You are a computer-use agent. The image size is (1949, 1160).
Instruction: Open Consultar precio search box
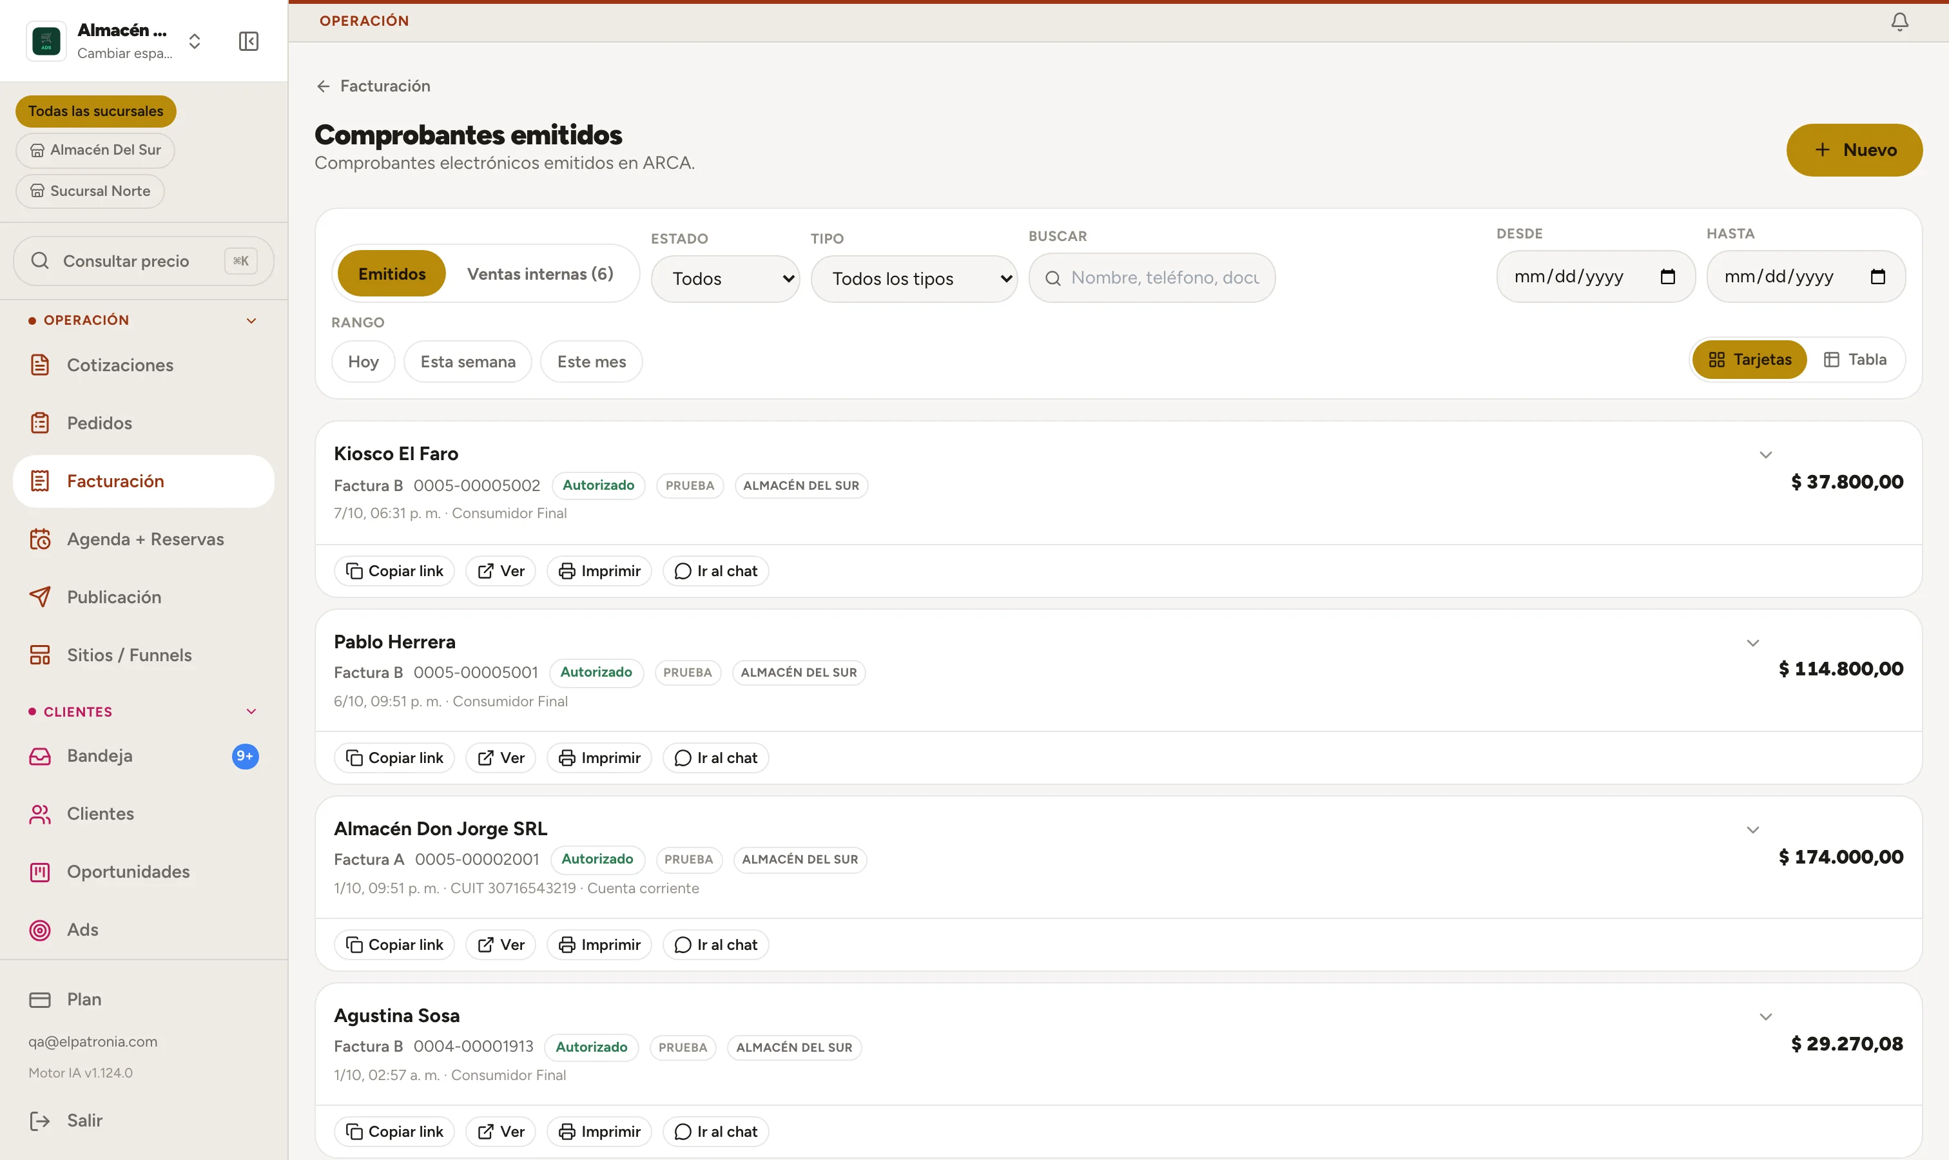coord(144,260)
